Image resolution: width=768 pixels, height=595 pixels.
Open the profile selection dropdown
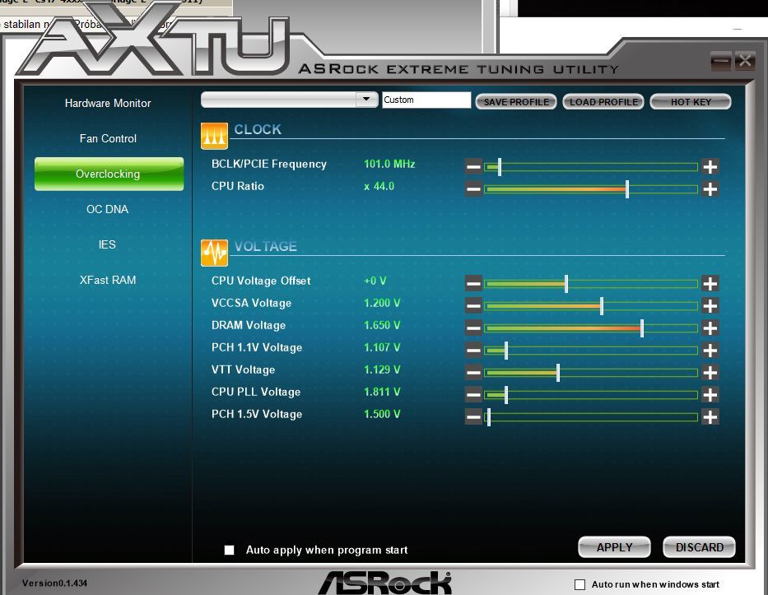pyautogui.click(x=289, y=100)
